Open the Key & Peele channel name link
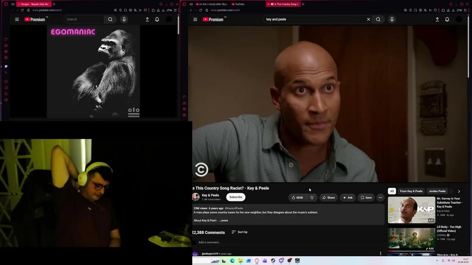The height and width of the screenshot is (265, 472). [x=210, y=195]
